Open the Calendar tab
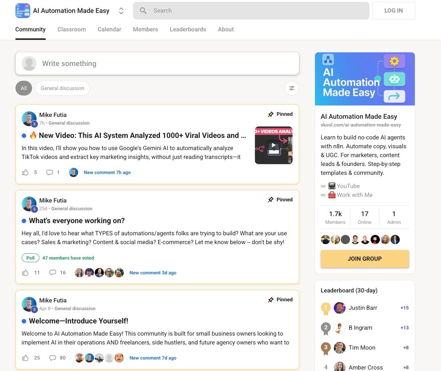The image size is (441, 371). (x=109, y=29)
